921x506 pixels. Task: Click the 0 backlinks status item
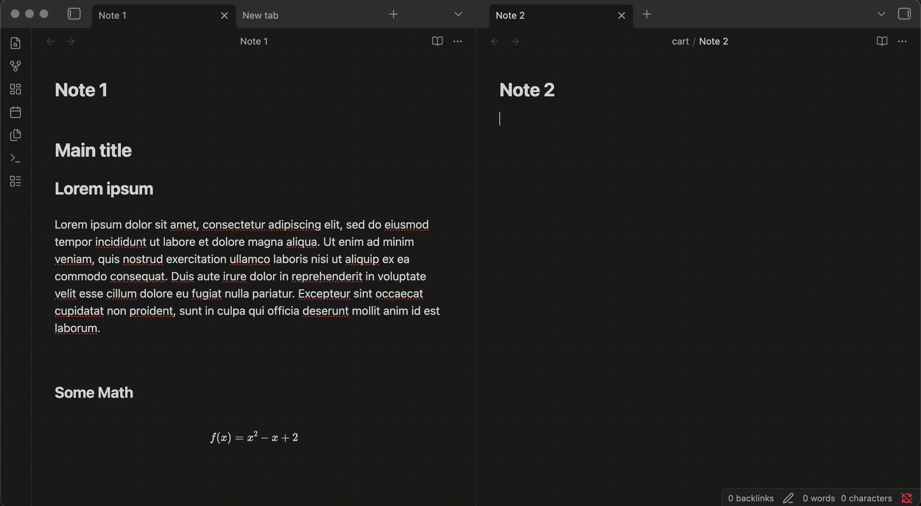751,498
